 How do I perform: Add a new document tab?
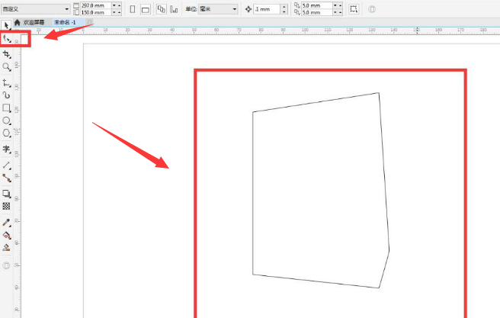coord(90,22)
